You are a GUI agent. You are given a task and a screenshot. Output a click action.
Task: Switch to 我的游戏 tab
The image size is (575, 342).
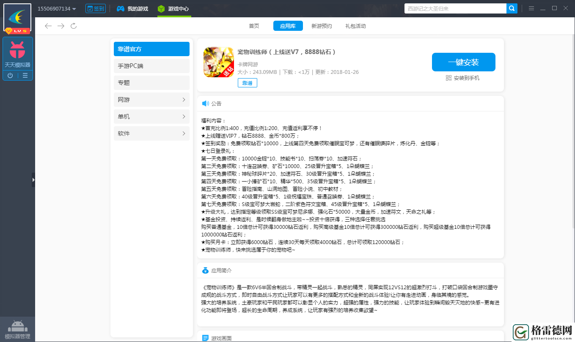tap(132, 8)
